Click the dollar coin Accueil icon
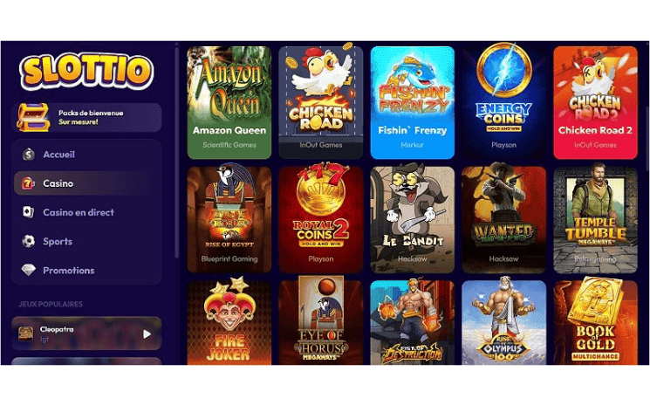The image size is (650, 406). coord(29,155)
